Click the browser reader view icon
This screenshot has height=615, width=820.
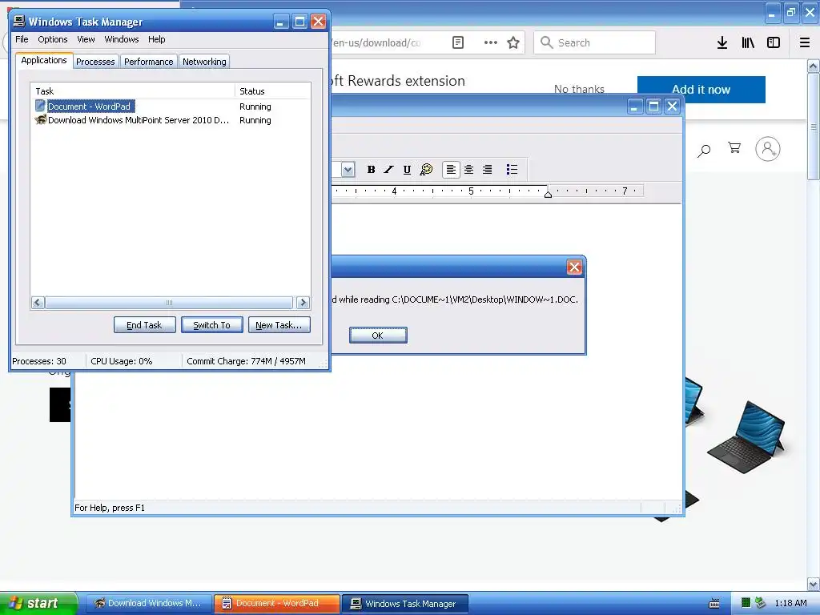point(457,42)
